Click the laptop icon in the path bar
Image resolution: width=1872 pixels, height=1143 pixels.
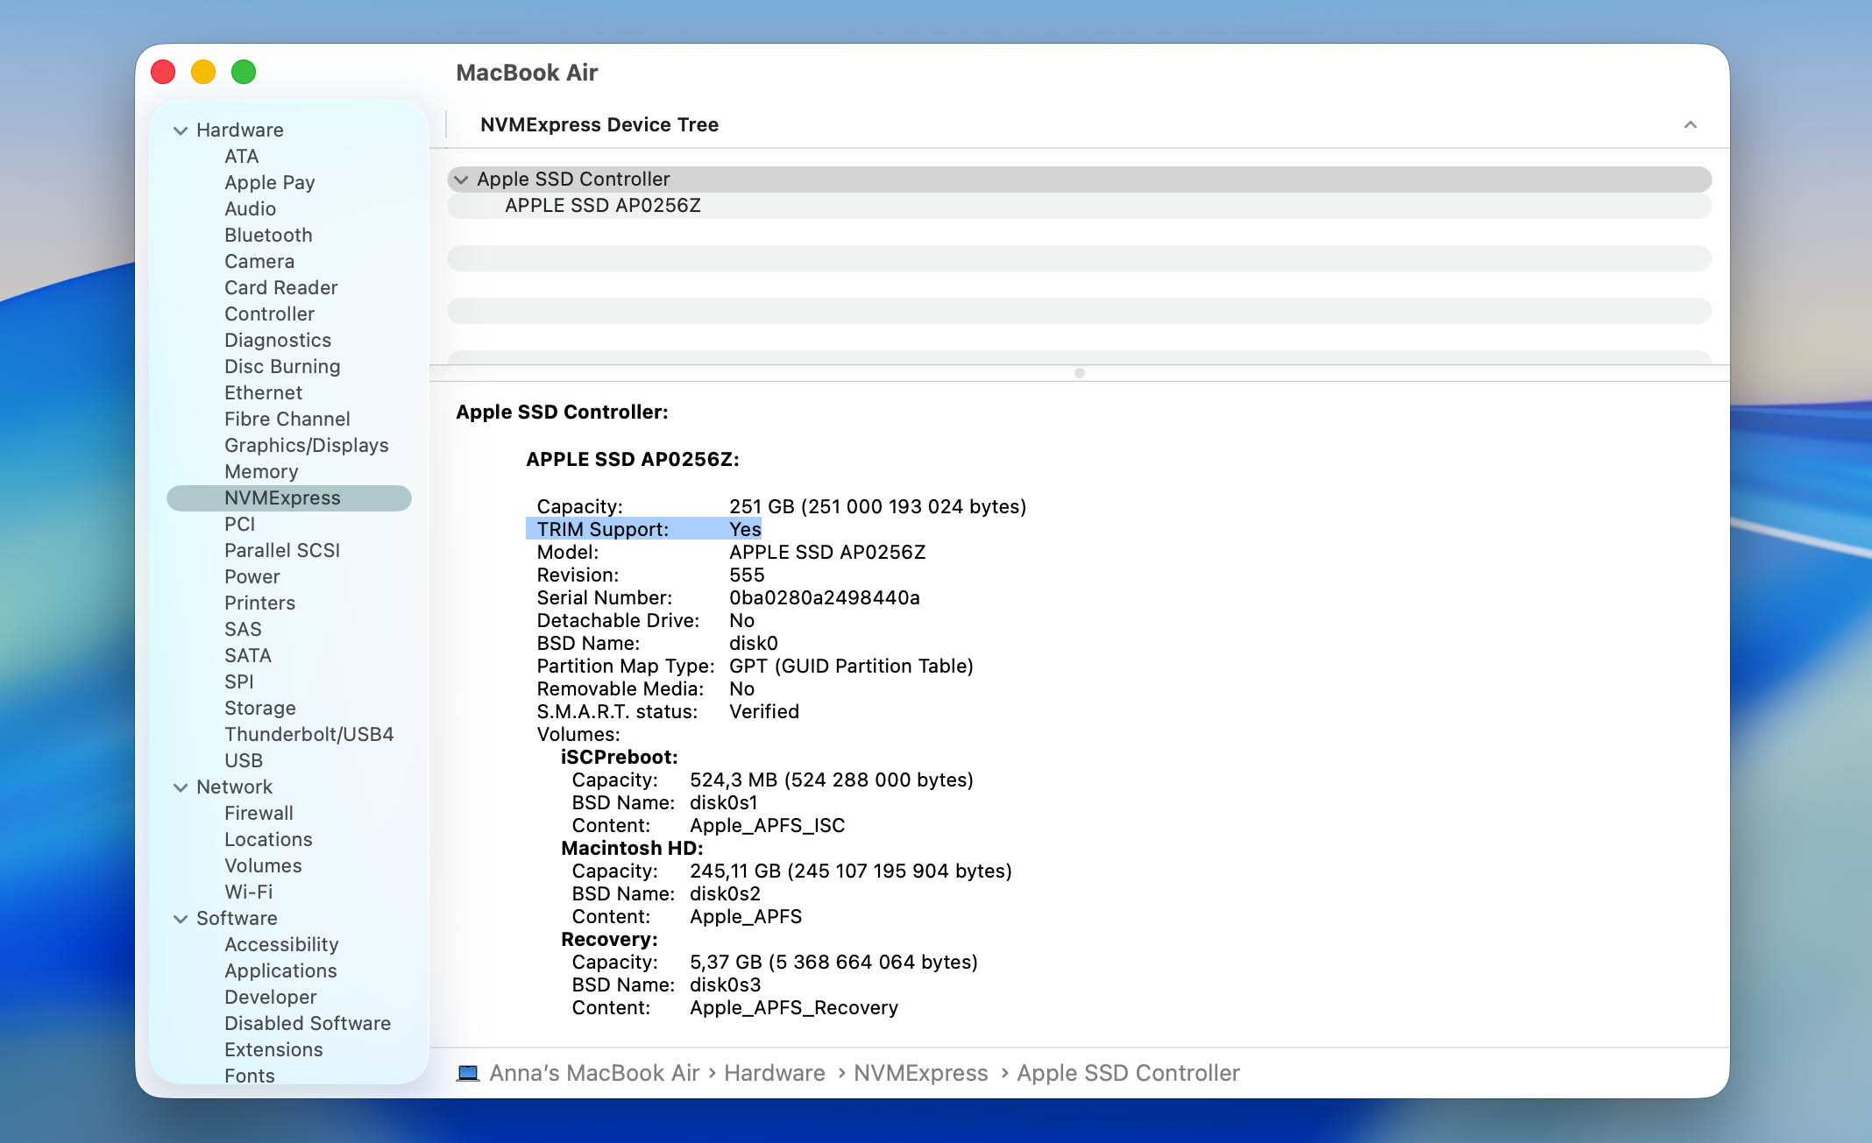point(468,1073)
